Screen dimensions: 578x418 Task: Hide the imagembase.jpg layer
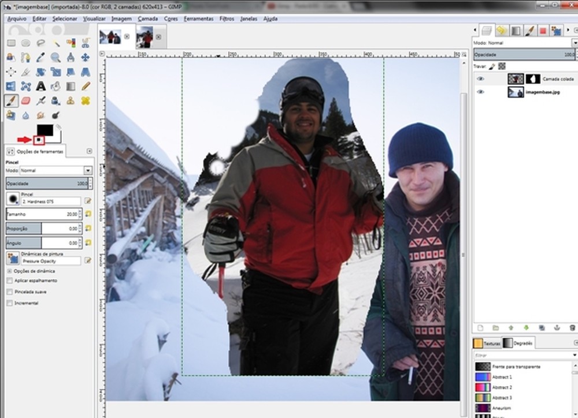(x=480, y=91)
